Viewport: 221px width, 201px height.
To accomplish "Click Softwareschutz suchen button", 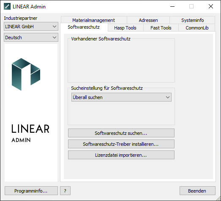I will [x=121, y=133].
